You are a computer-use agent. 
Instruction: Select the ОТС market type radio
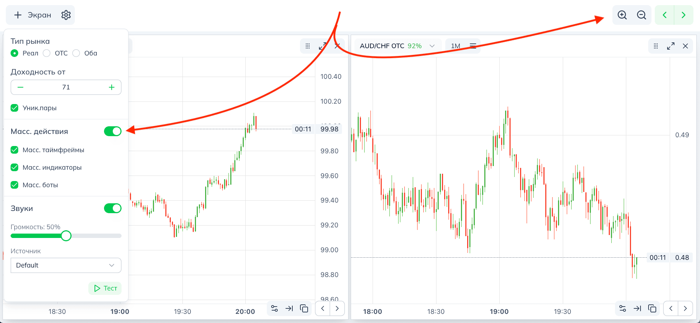(x=47, y=53)
